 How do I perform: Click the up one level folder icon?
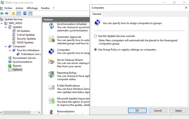click(x=13, y=13)
